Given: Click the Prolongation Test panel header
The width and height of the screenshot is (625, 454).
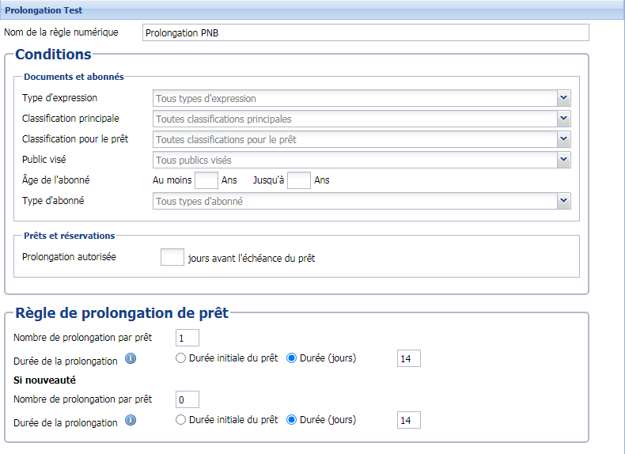Looking at the screenshot, I should point(312,10).
